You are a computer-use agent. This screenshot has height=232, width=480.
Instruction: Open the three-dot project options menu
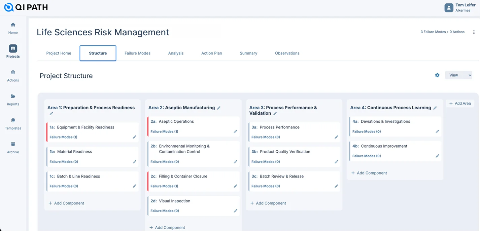pos(474,32)
